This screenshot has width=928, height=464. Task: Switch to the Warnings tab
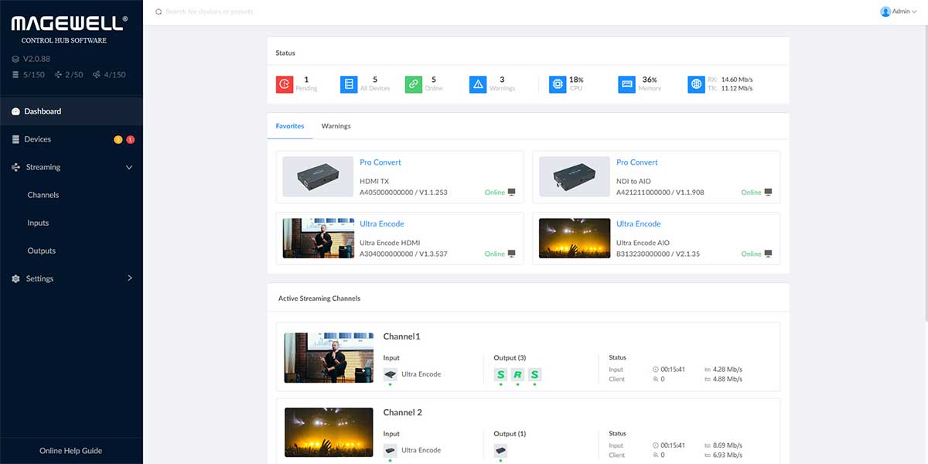(x=336, y=126)
